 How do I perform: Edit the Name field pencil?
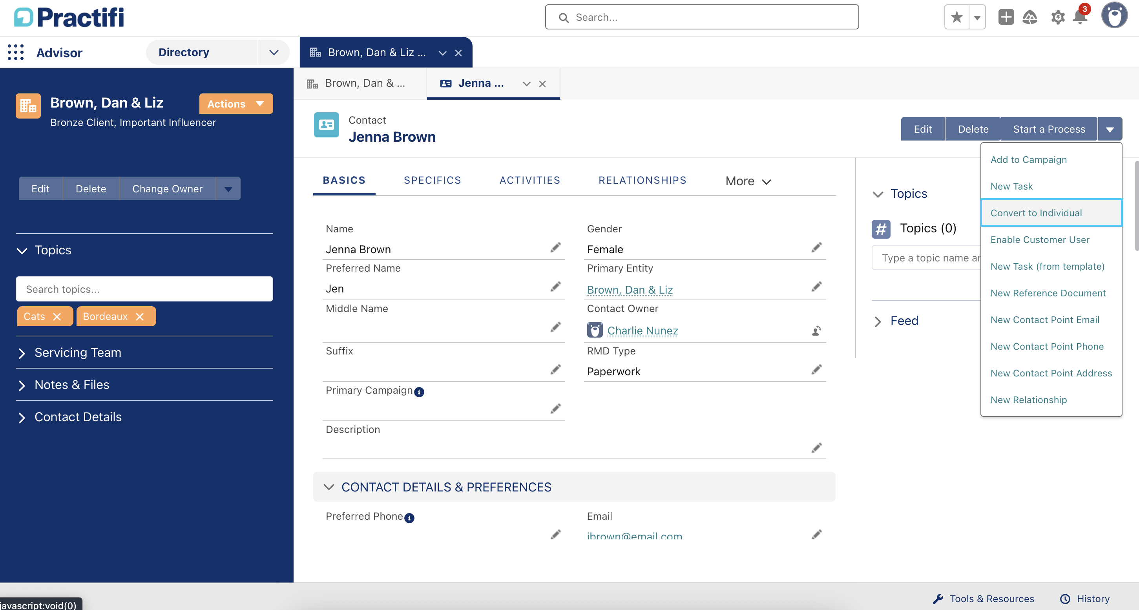tap(555, 247)
